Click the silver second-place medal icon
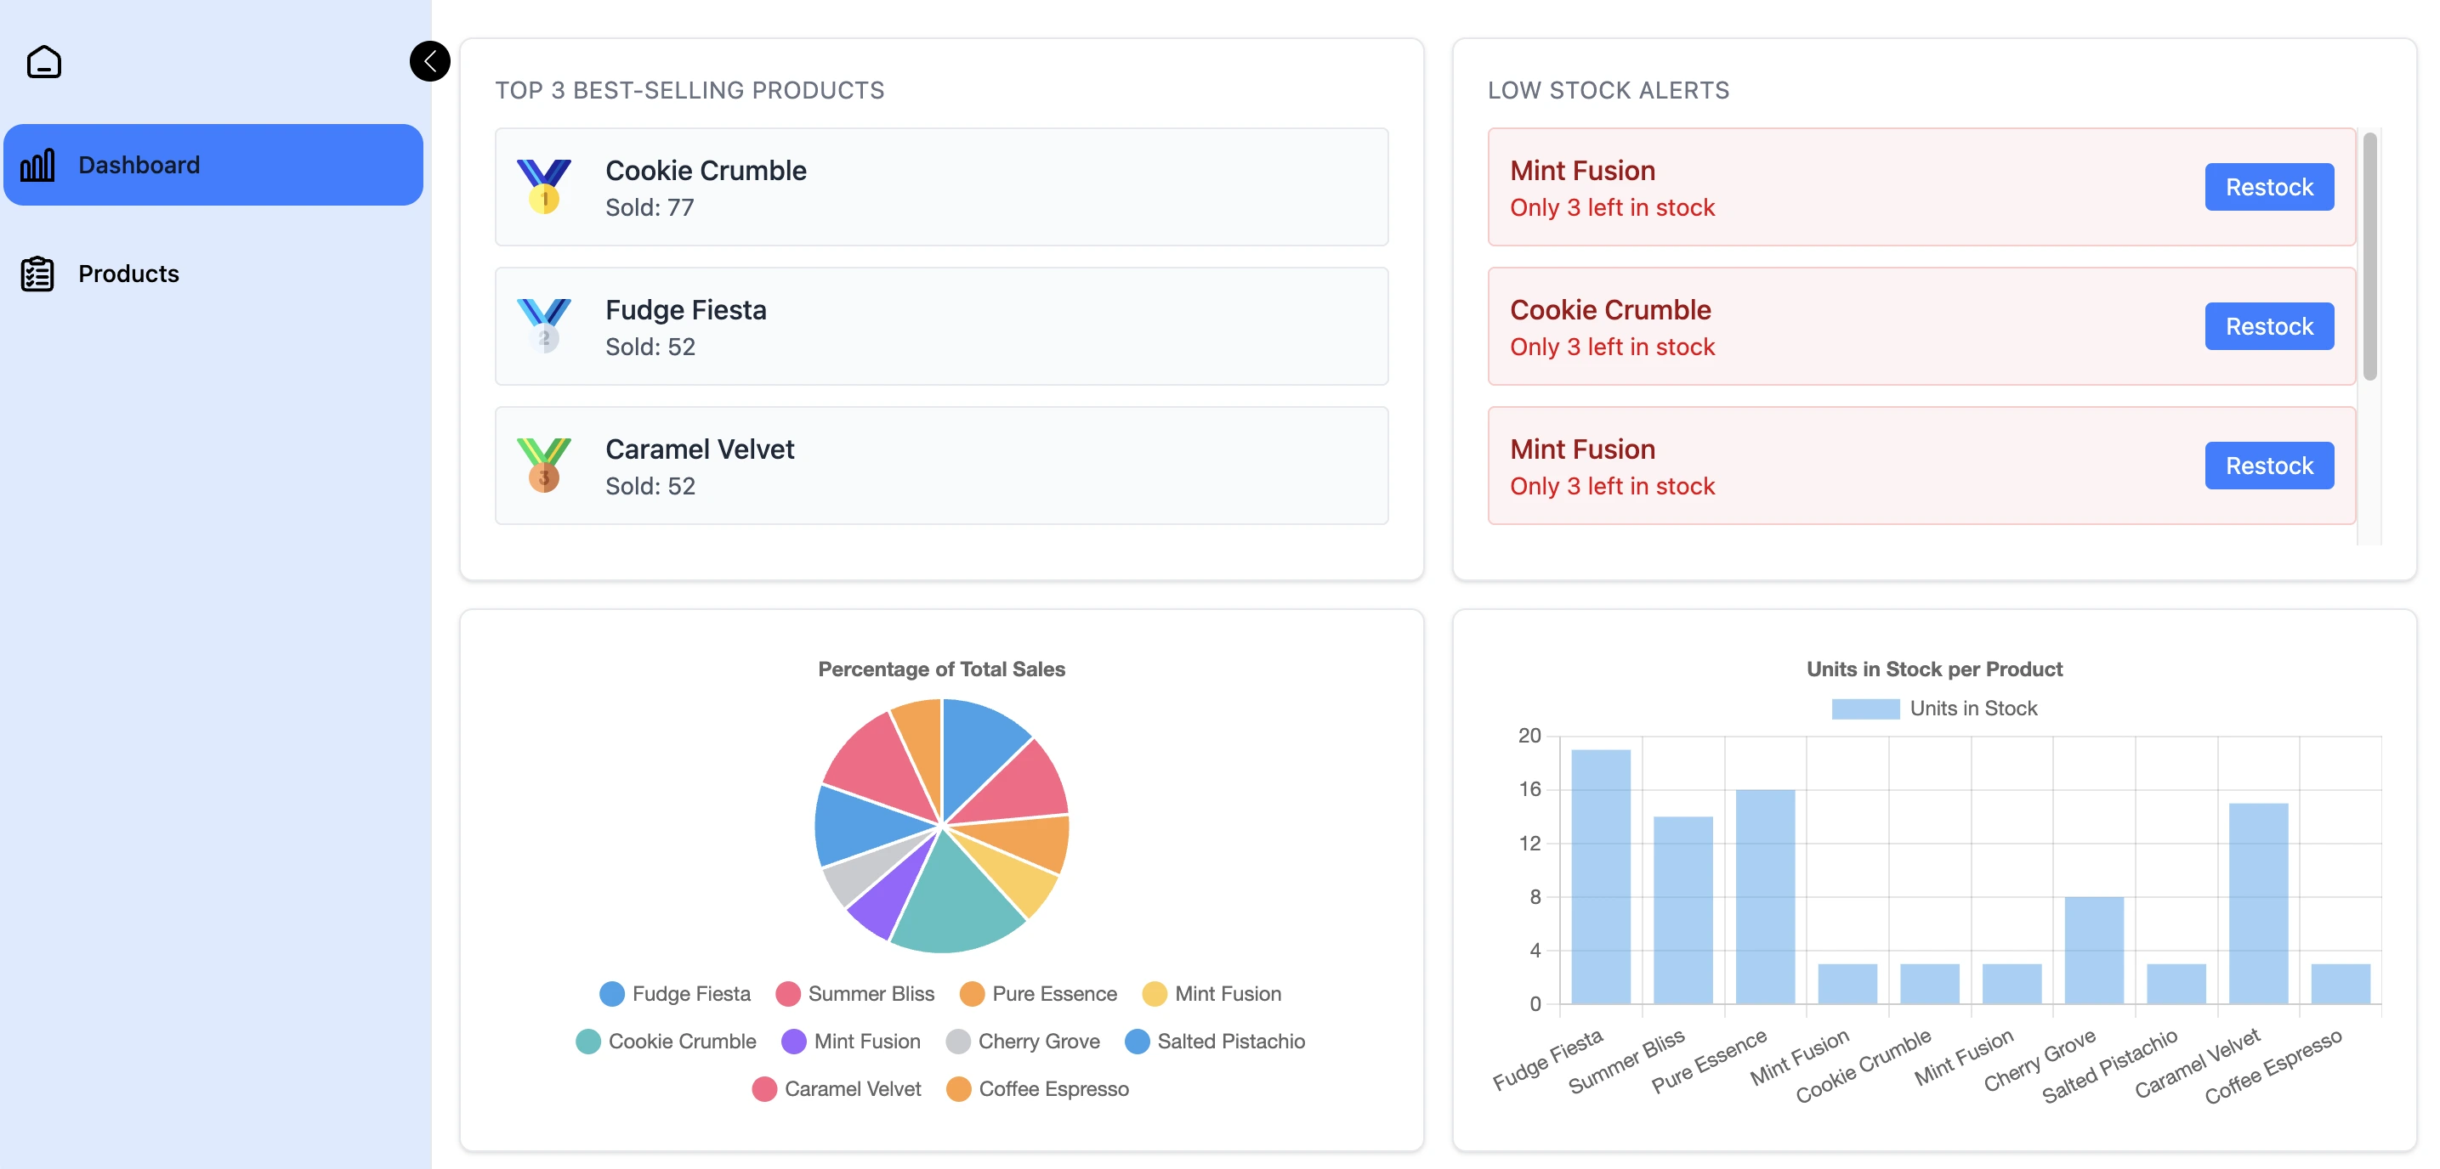The image size is (2440, 1169). click(x=544, y=325)
